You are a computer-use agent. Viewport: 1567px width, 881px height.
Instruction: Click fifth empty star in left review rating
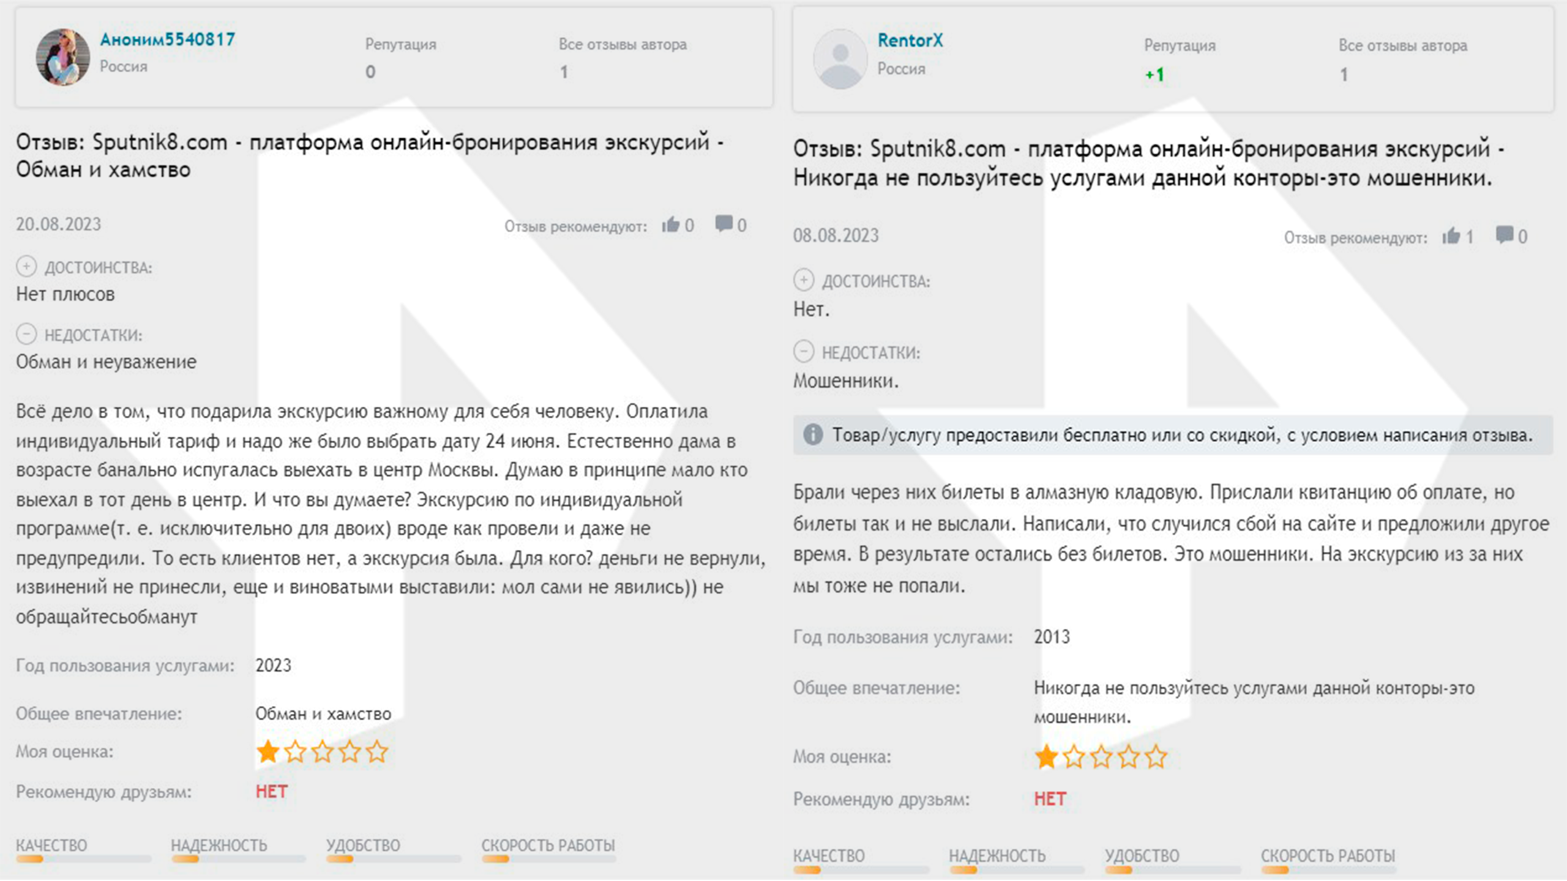[x=377, y=751]
